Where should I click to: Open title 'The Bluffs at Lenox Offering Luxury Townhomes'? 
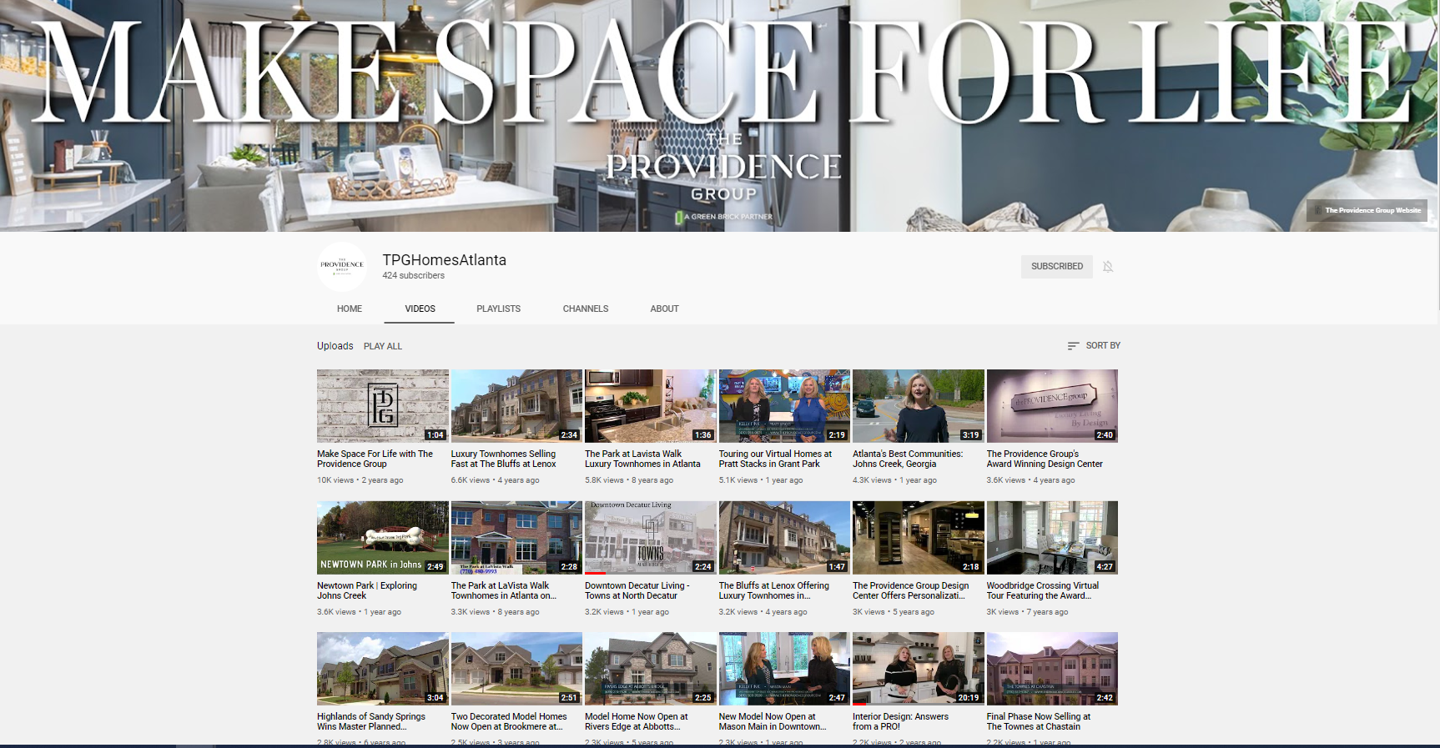click(x=774, y=590)
